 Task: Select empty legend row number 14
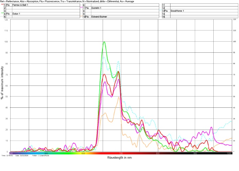click(x=200, y=14)
